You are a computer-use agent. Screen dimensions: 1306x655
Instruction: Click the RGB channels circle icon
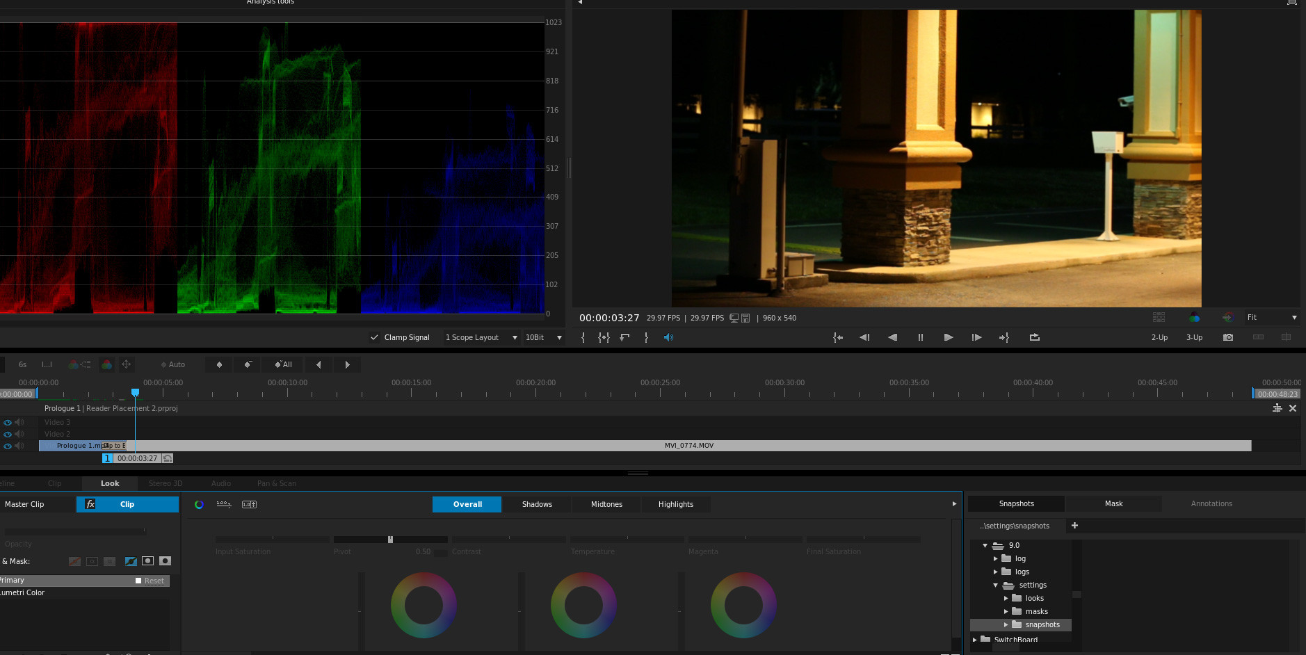1194,317
